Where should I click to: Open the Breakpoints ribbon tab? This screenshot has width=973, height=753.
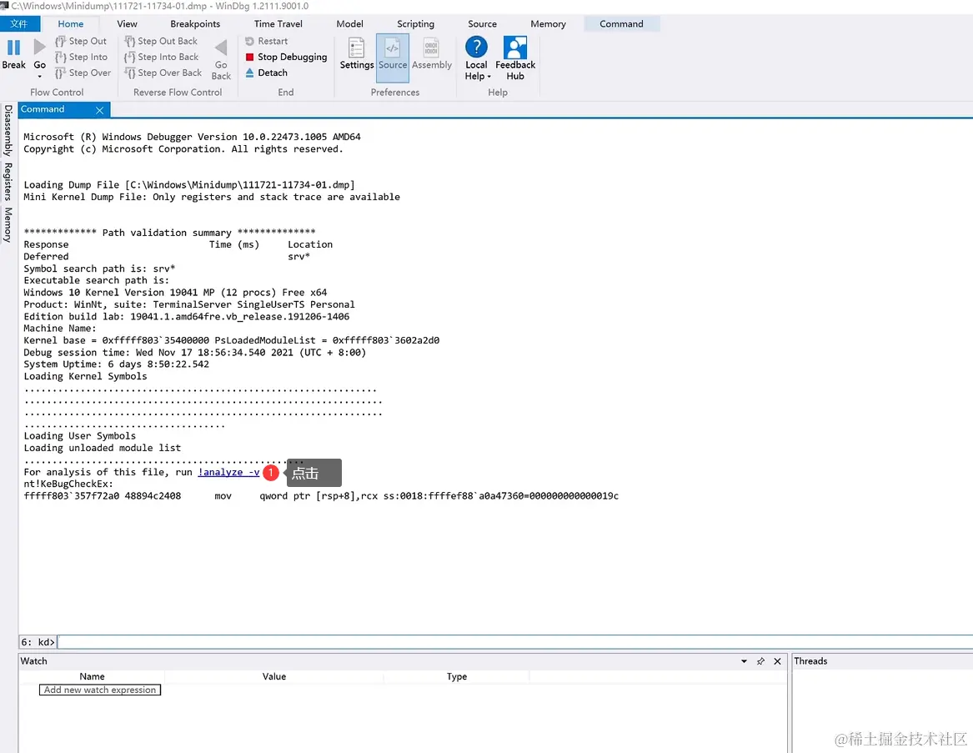pos(195,23)
